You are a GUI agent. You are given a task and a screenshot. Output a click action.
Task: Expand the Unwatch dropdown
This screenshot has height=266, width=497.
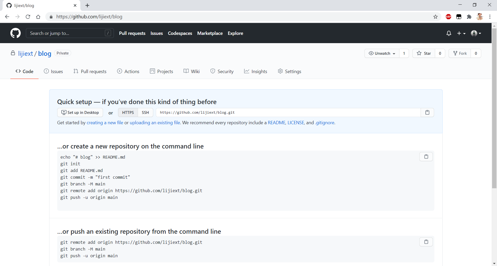click(382, 53)
